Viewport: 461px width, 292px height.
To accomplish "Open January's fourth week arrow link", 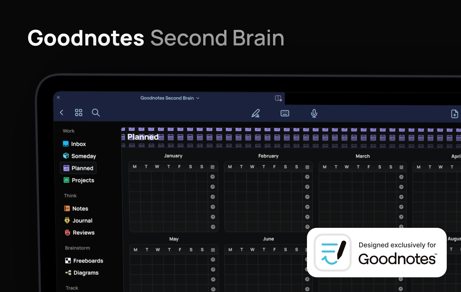I will (213, 207).
